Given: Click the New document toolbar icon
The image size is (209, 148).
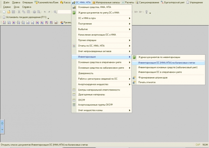Looking at the screenshot, I should (4, 12).
